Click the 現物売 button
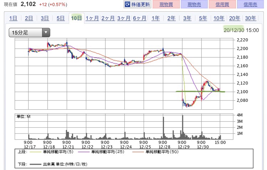This screenshot has height=170, width=267. click(x=194, y=4)
